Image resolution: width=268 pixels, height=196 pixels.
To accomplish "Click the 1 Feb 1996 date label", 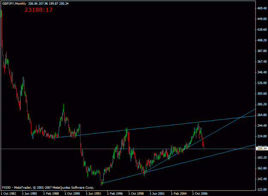I will click(114, 193).
